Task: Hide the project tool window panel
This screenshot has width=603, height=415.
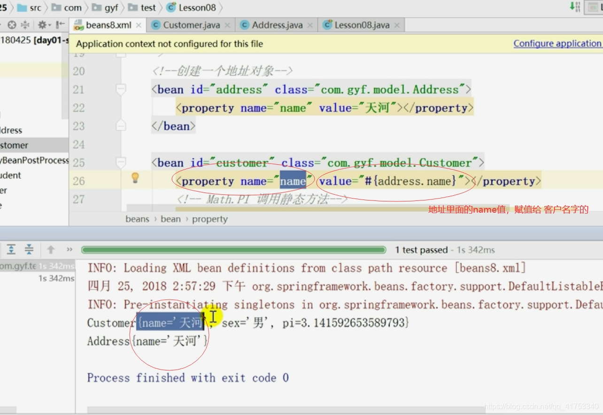Action: [61, 25]
